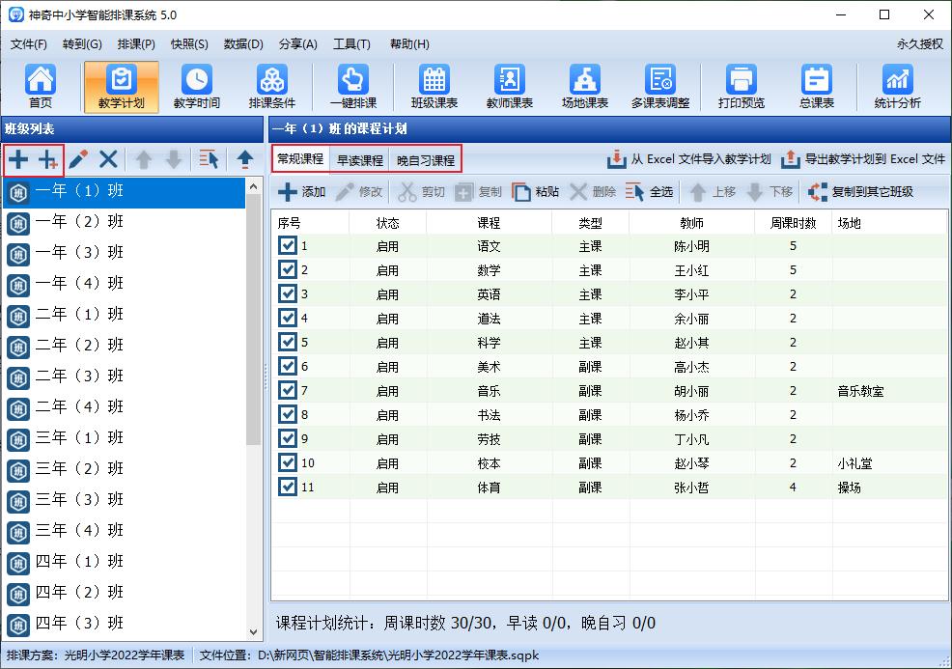Uncheck the 语文 course row checkbox

[287, 245]
